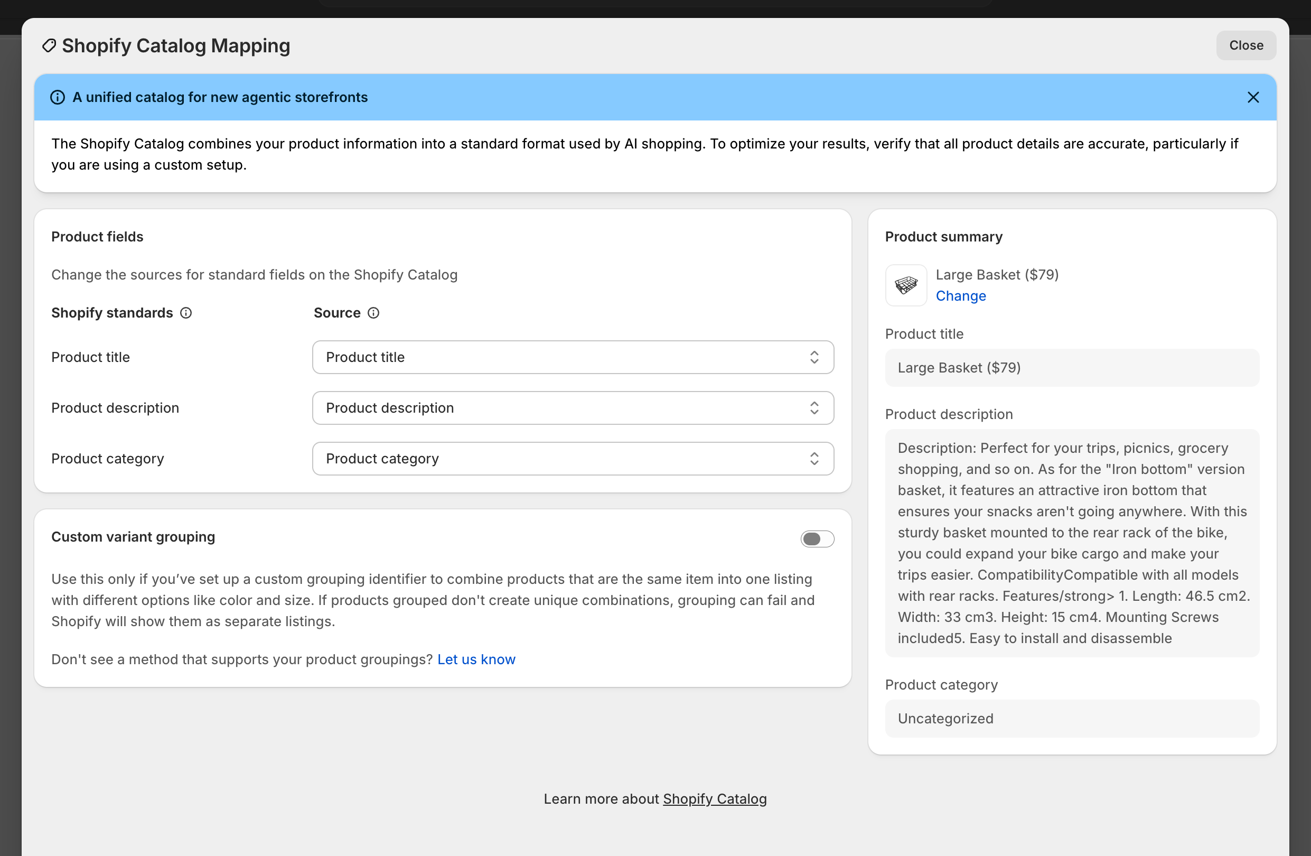Enable the Custom variant grouping toggle
Image resolution: width=1311 pixels, height=856 pixels.
817,538
